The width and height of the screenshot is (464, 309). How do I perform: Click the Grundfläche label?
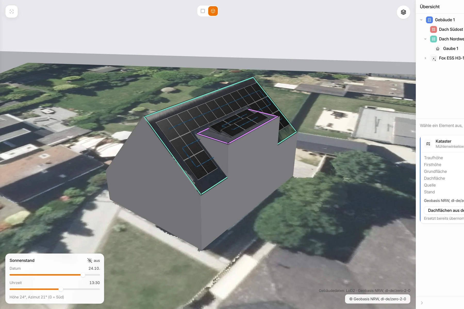pos(435,171)
